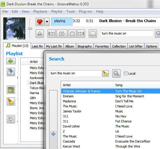Click the Search panel text input field

click(x=75, y=73)
